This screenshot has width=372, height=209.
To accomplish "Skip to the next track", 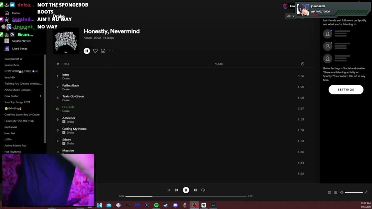I will tap(195, 190).
